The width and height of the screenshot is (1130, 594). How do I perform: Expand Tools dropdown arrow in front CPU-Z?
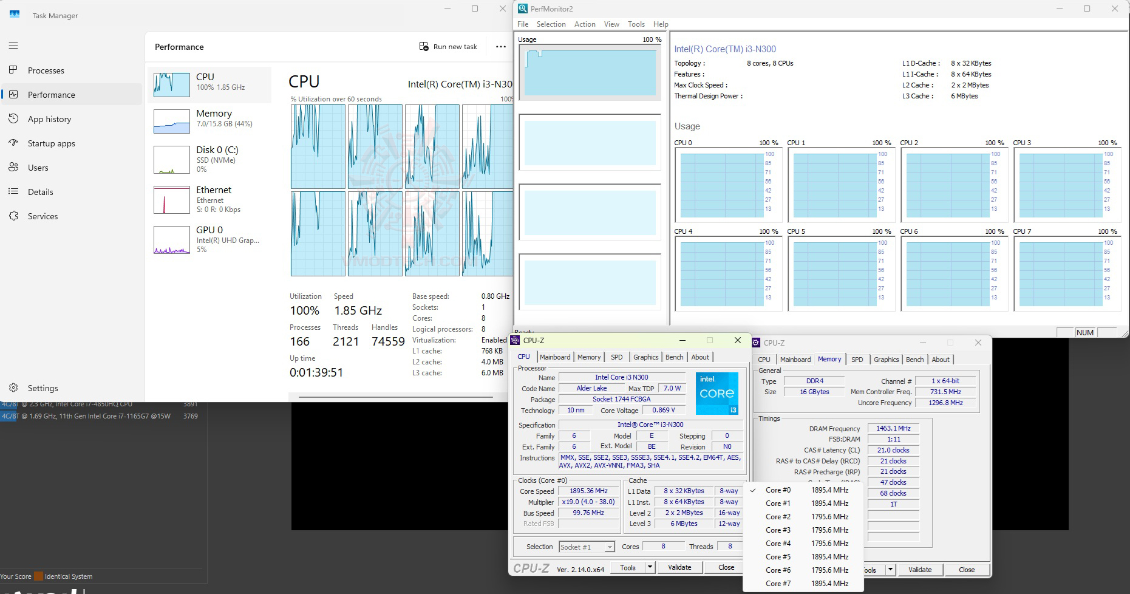coord(650,567)
